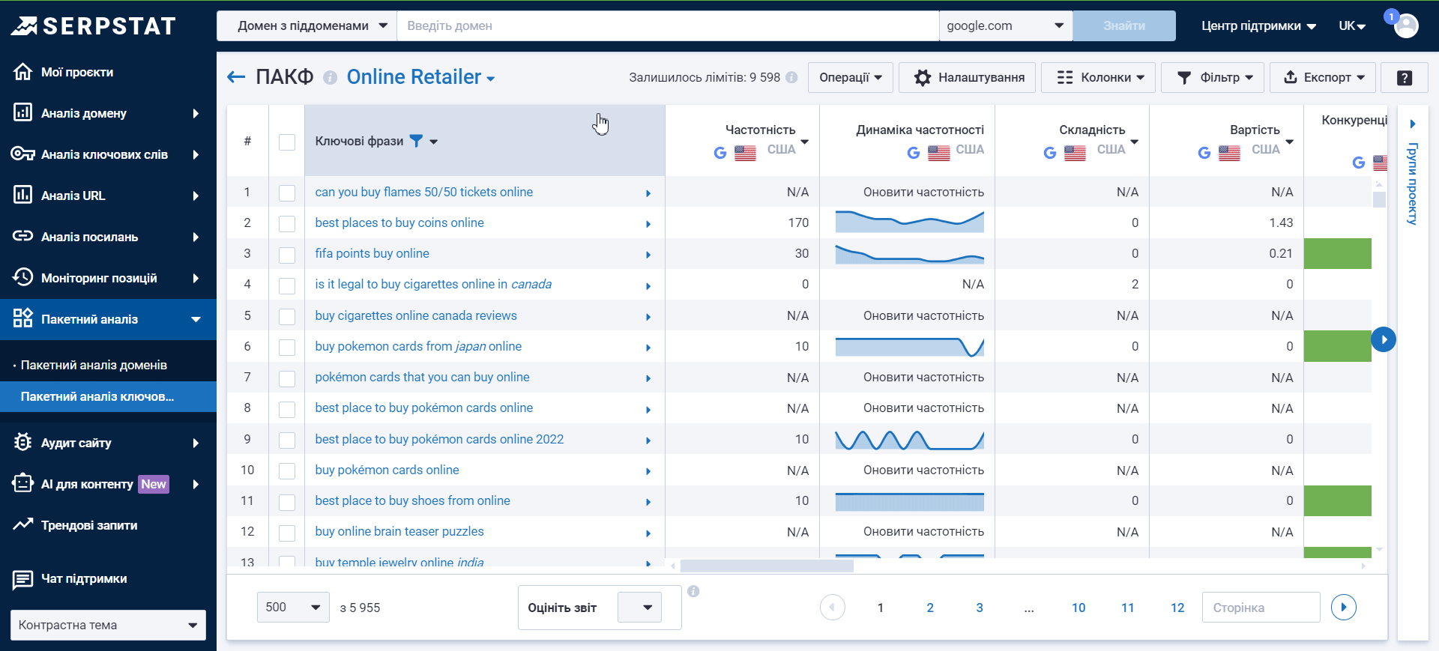Open the user profile avatar
The height and width of the screenshot is (651, 1439).
coord(1406,25)
